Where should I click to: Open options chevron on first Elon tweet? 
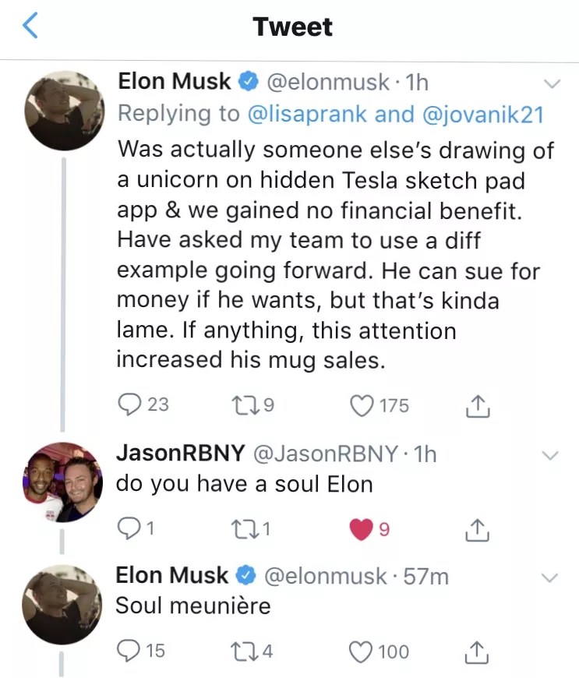[x=551, y=83]
